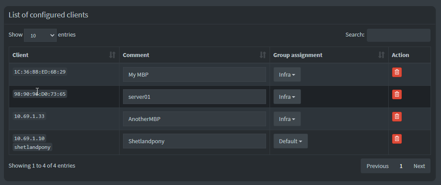Go to the Next page
441x185 pixels.
point(419,166)
